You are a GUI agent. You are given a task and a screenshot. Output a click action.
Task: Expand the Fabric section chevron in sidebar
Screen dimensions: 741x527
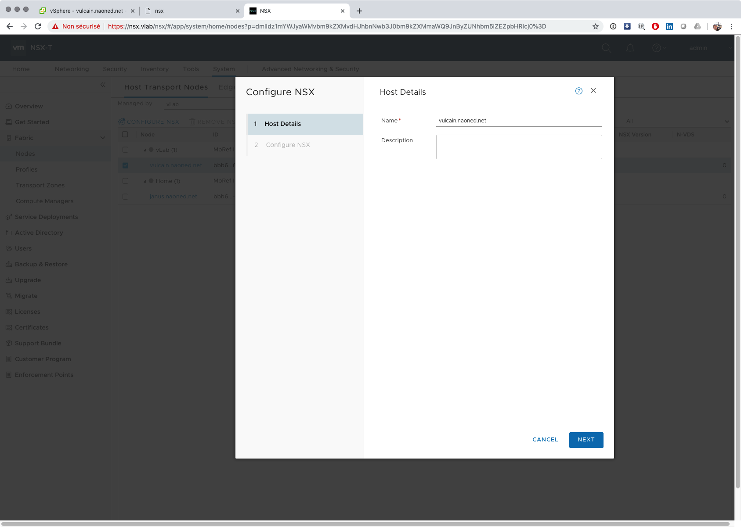[x=103, y=138]
